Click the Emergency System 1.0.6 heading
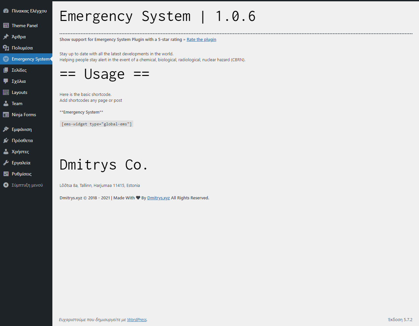The image size is (419, 326). pyautogui.click(x=157, y=16)
